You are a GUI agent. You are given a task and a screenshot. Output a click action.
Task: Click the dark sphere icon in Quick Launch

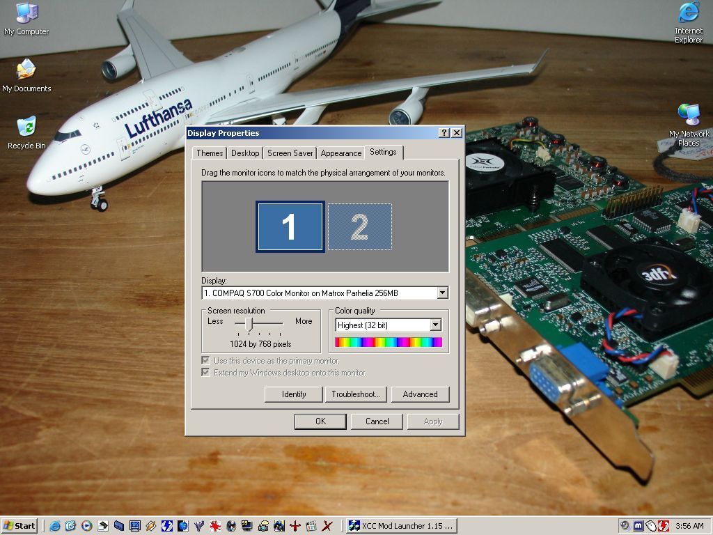point(231,526)
